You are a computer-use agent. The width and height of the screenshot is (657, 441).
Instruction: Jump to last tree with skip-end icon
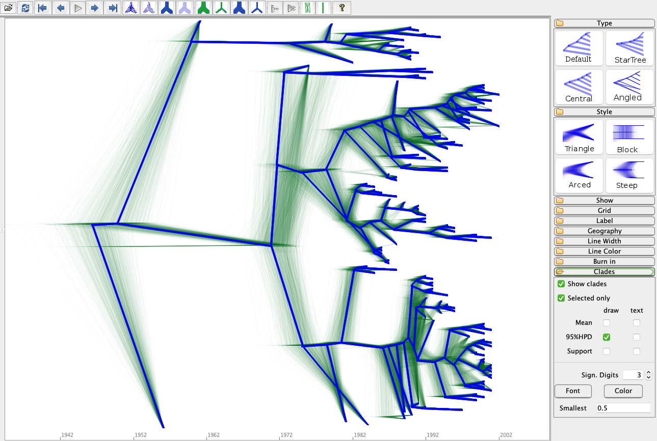[x=113, y=8]
